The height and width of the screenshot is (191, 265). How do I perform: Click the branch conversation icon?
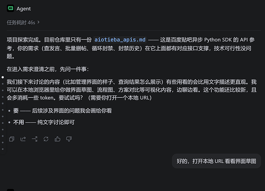click(35, 139)
